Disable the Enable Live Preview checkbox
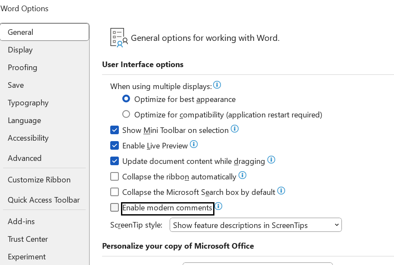 click(115, 145)
